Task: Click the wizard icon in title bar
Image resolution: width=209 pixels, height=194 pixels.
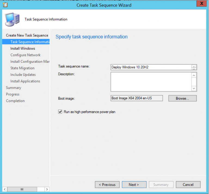Action: (5, 5)
